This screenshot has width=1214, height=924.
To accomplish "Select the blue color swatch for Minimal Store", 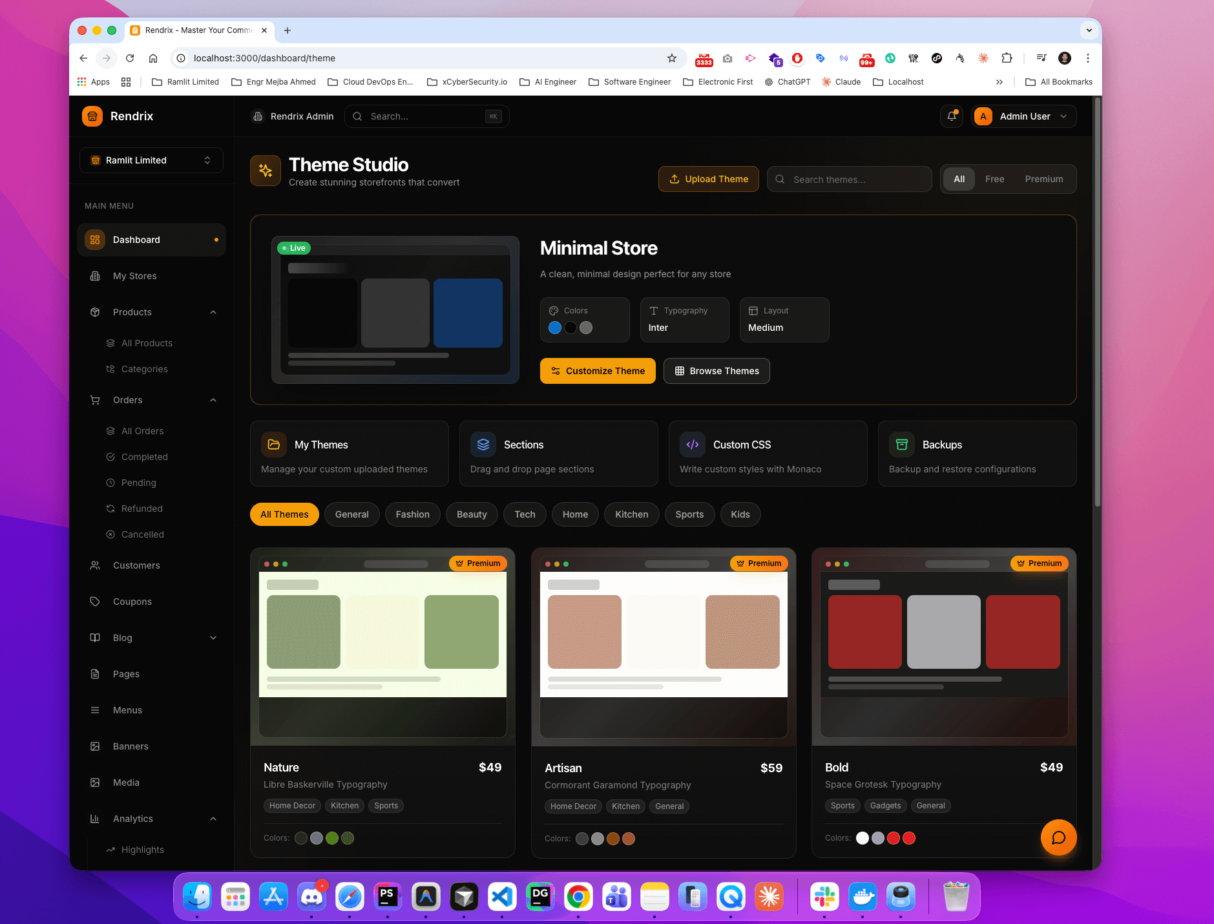I will coord(554,328).
